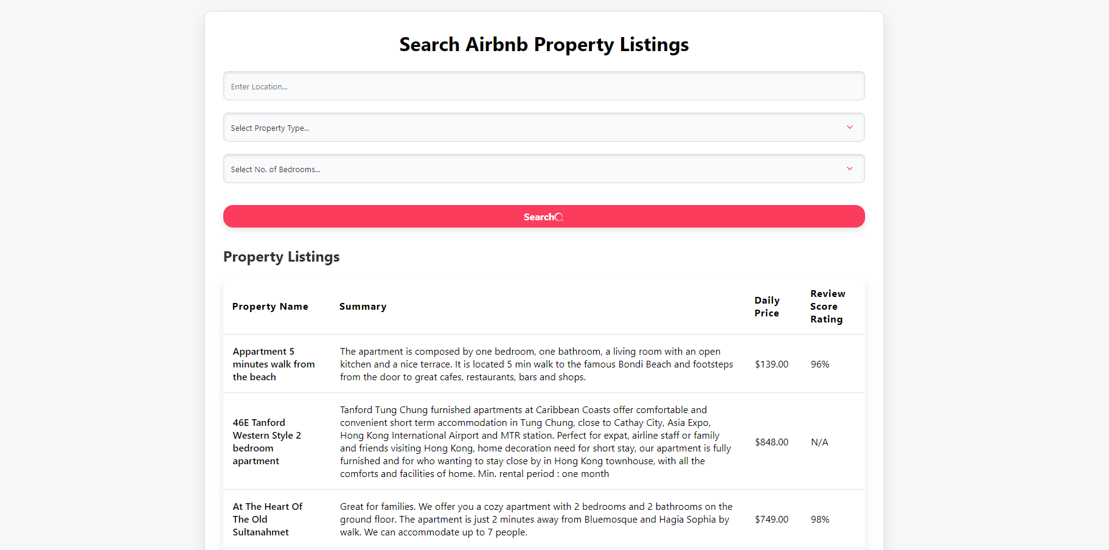Click the 98% rating for the Sultanahmet listing

819,519
